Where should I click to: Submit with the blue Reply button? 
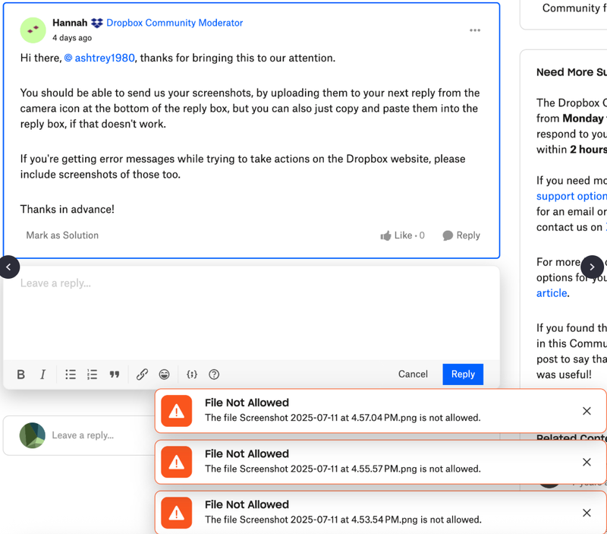pyautogui.click(x=463, y=374)
